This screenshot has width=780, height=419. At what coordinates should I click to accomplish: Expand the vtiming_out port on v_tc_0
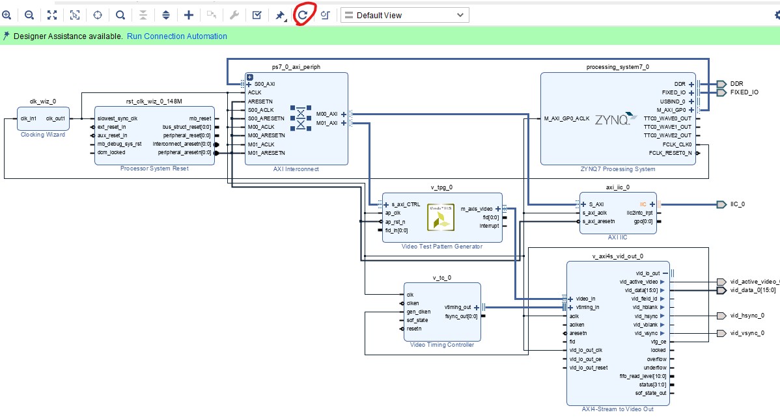pos(476,308)
